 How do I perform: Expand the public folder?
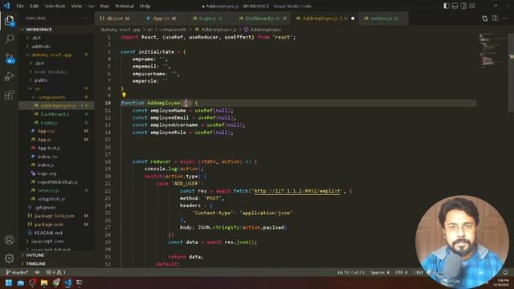tap(41, 80)
